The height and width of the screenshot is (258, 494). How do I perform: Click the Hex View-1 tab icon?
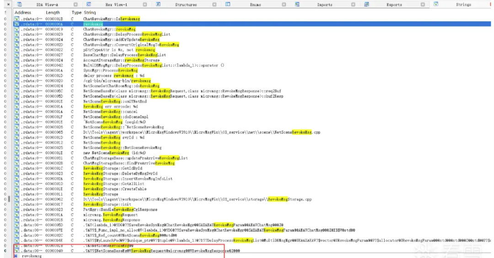tap(89, 5)
